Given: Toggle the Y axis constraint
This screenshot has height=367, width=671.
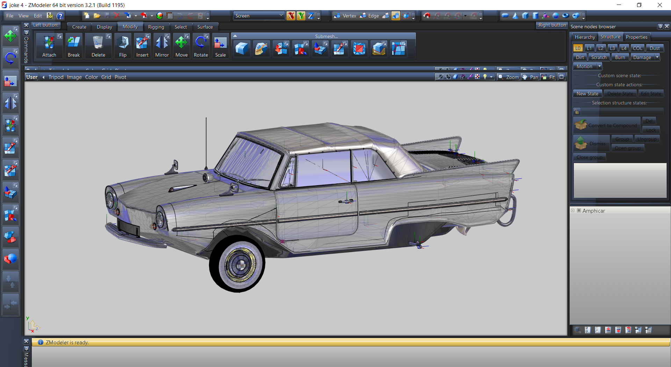Looking at the screenshot, I should coord(301,16).
